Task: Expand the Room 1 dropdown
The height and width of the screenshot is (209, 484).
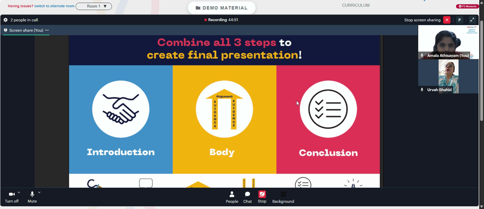Action: [x=94, y=6]
